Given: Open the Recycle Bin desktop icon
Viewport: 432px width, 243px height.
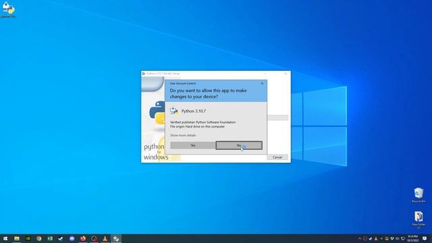Looking at the screenshot, I should 418,195.
